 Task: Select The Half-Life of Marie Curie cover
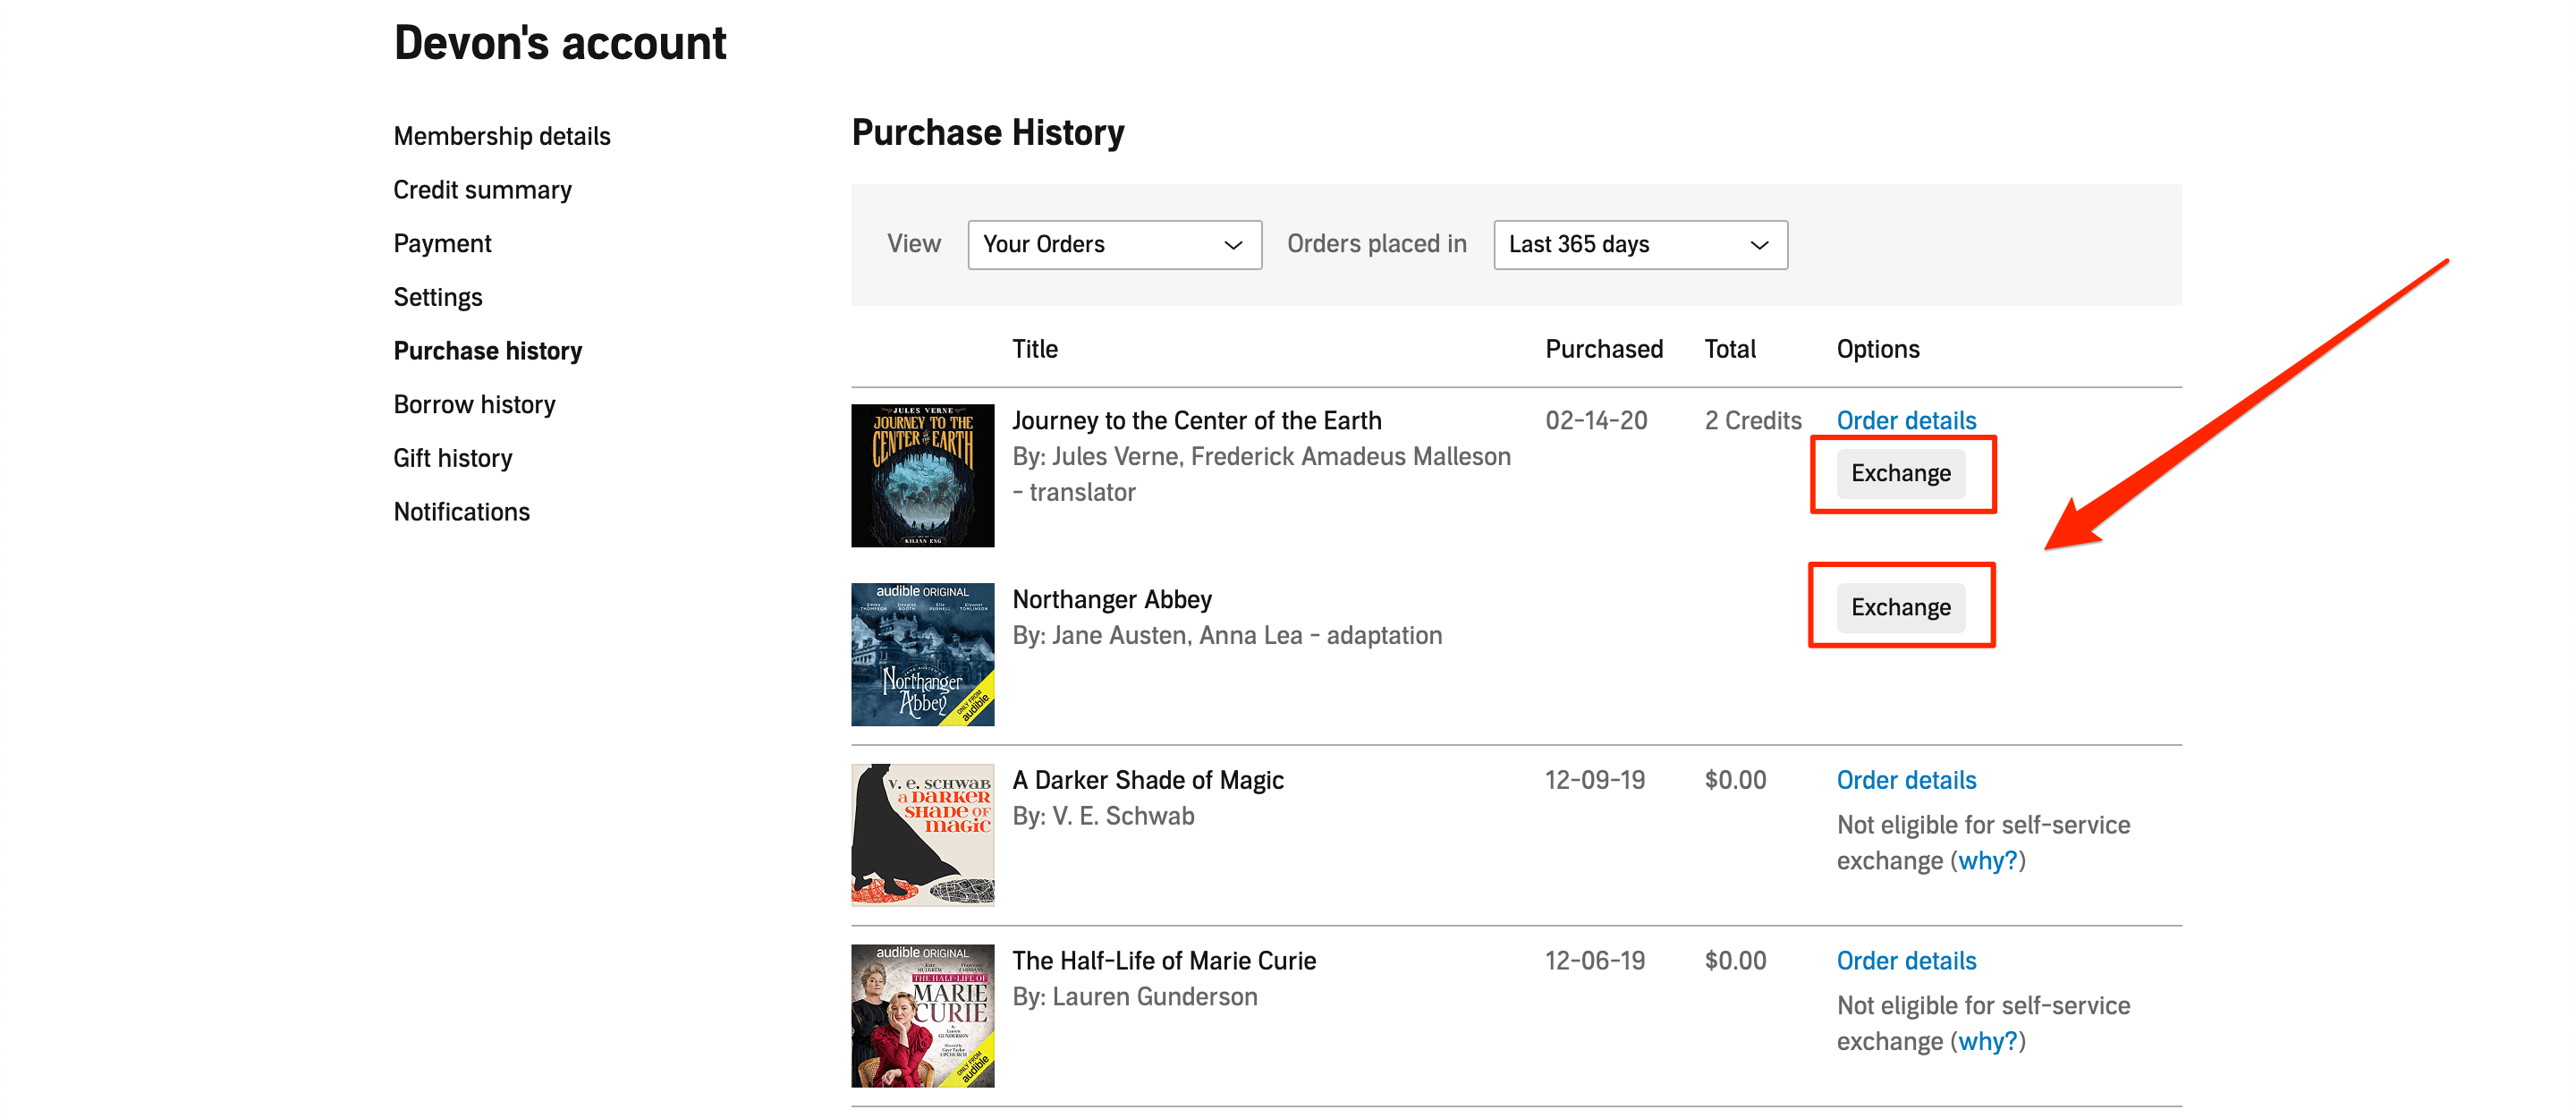[x=922, y=1016]
